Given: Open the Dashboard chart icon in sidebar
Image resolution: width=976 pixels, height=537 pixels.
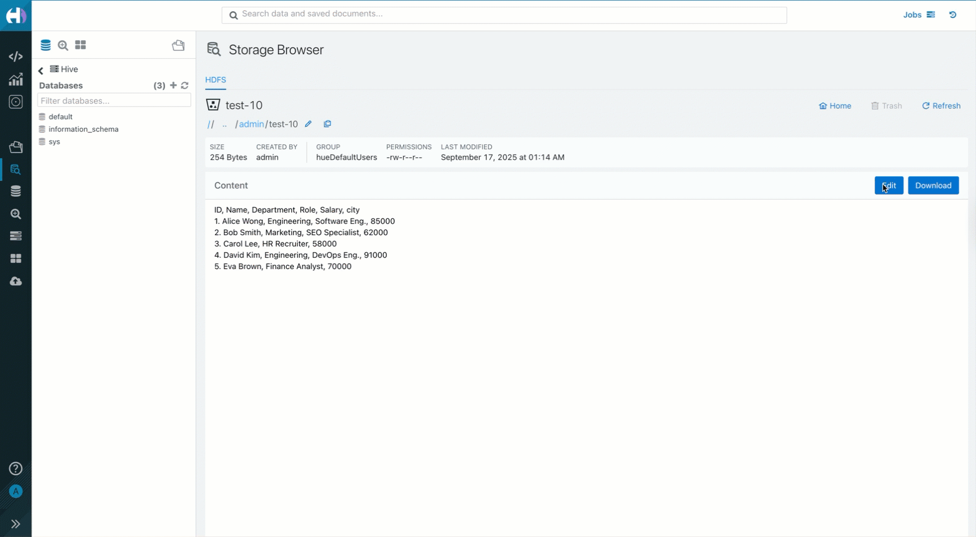Looking at the screenshot, I should pyautogui.click(x=16, y=79).
